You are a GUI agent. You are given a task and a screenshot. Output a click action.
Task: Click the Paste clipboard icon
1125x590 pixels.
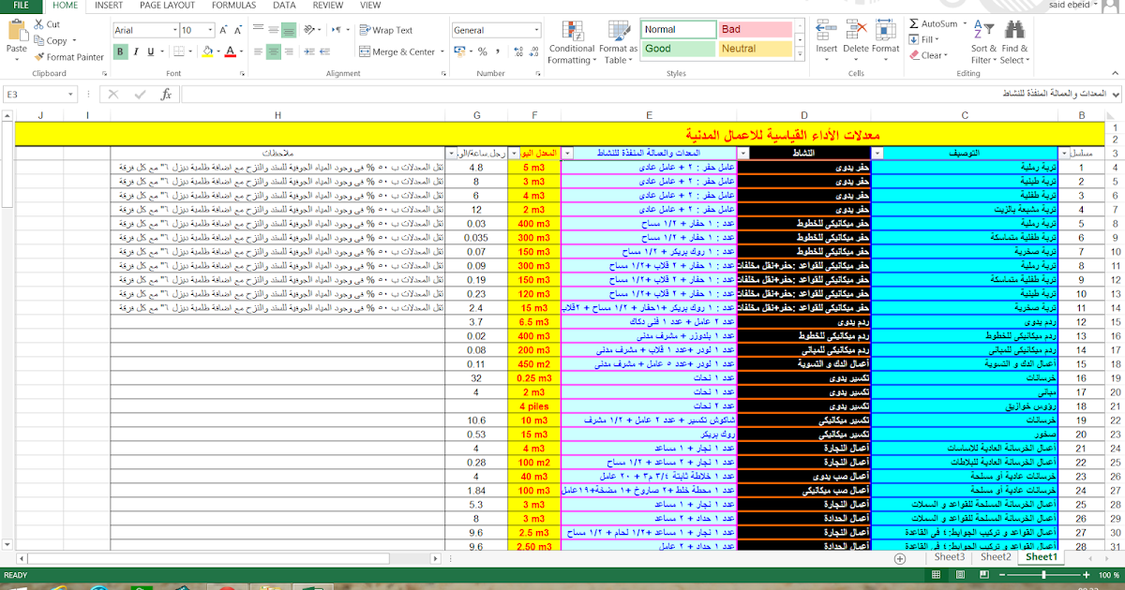[x=16, y=31]
